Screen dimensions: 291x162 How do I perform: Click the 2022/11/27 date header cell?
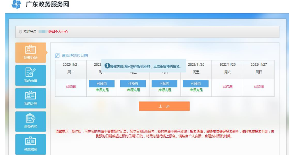pos(259,65)
